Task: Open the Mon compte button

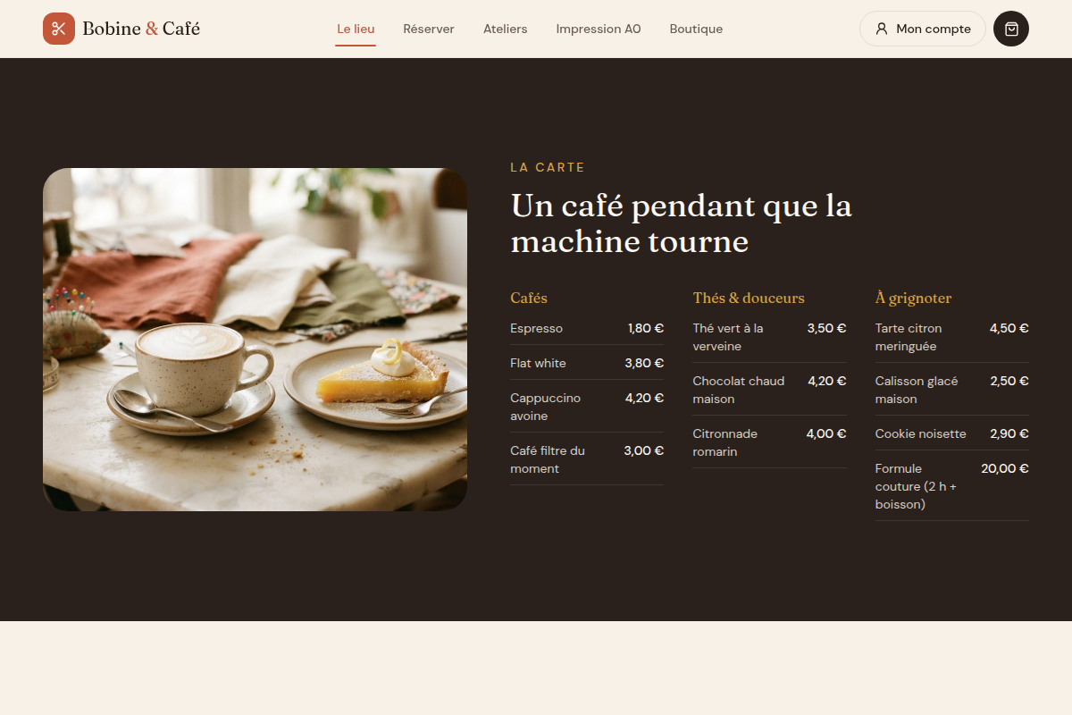Action: point(923,29)
